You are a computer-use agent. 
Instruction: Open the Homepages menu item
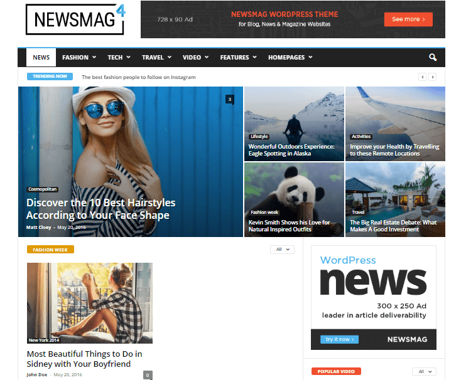pos(286,58)
